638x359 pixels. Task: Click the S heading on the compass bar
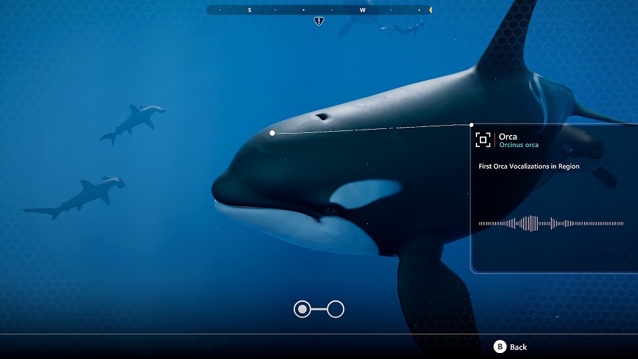[x=250, y=10]
